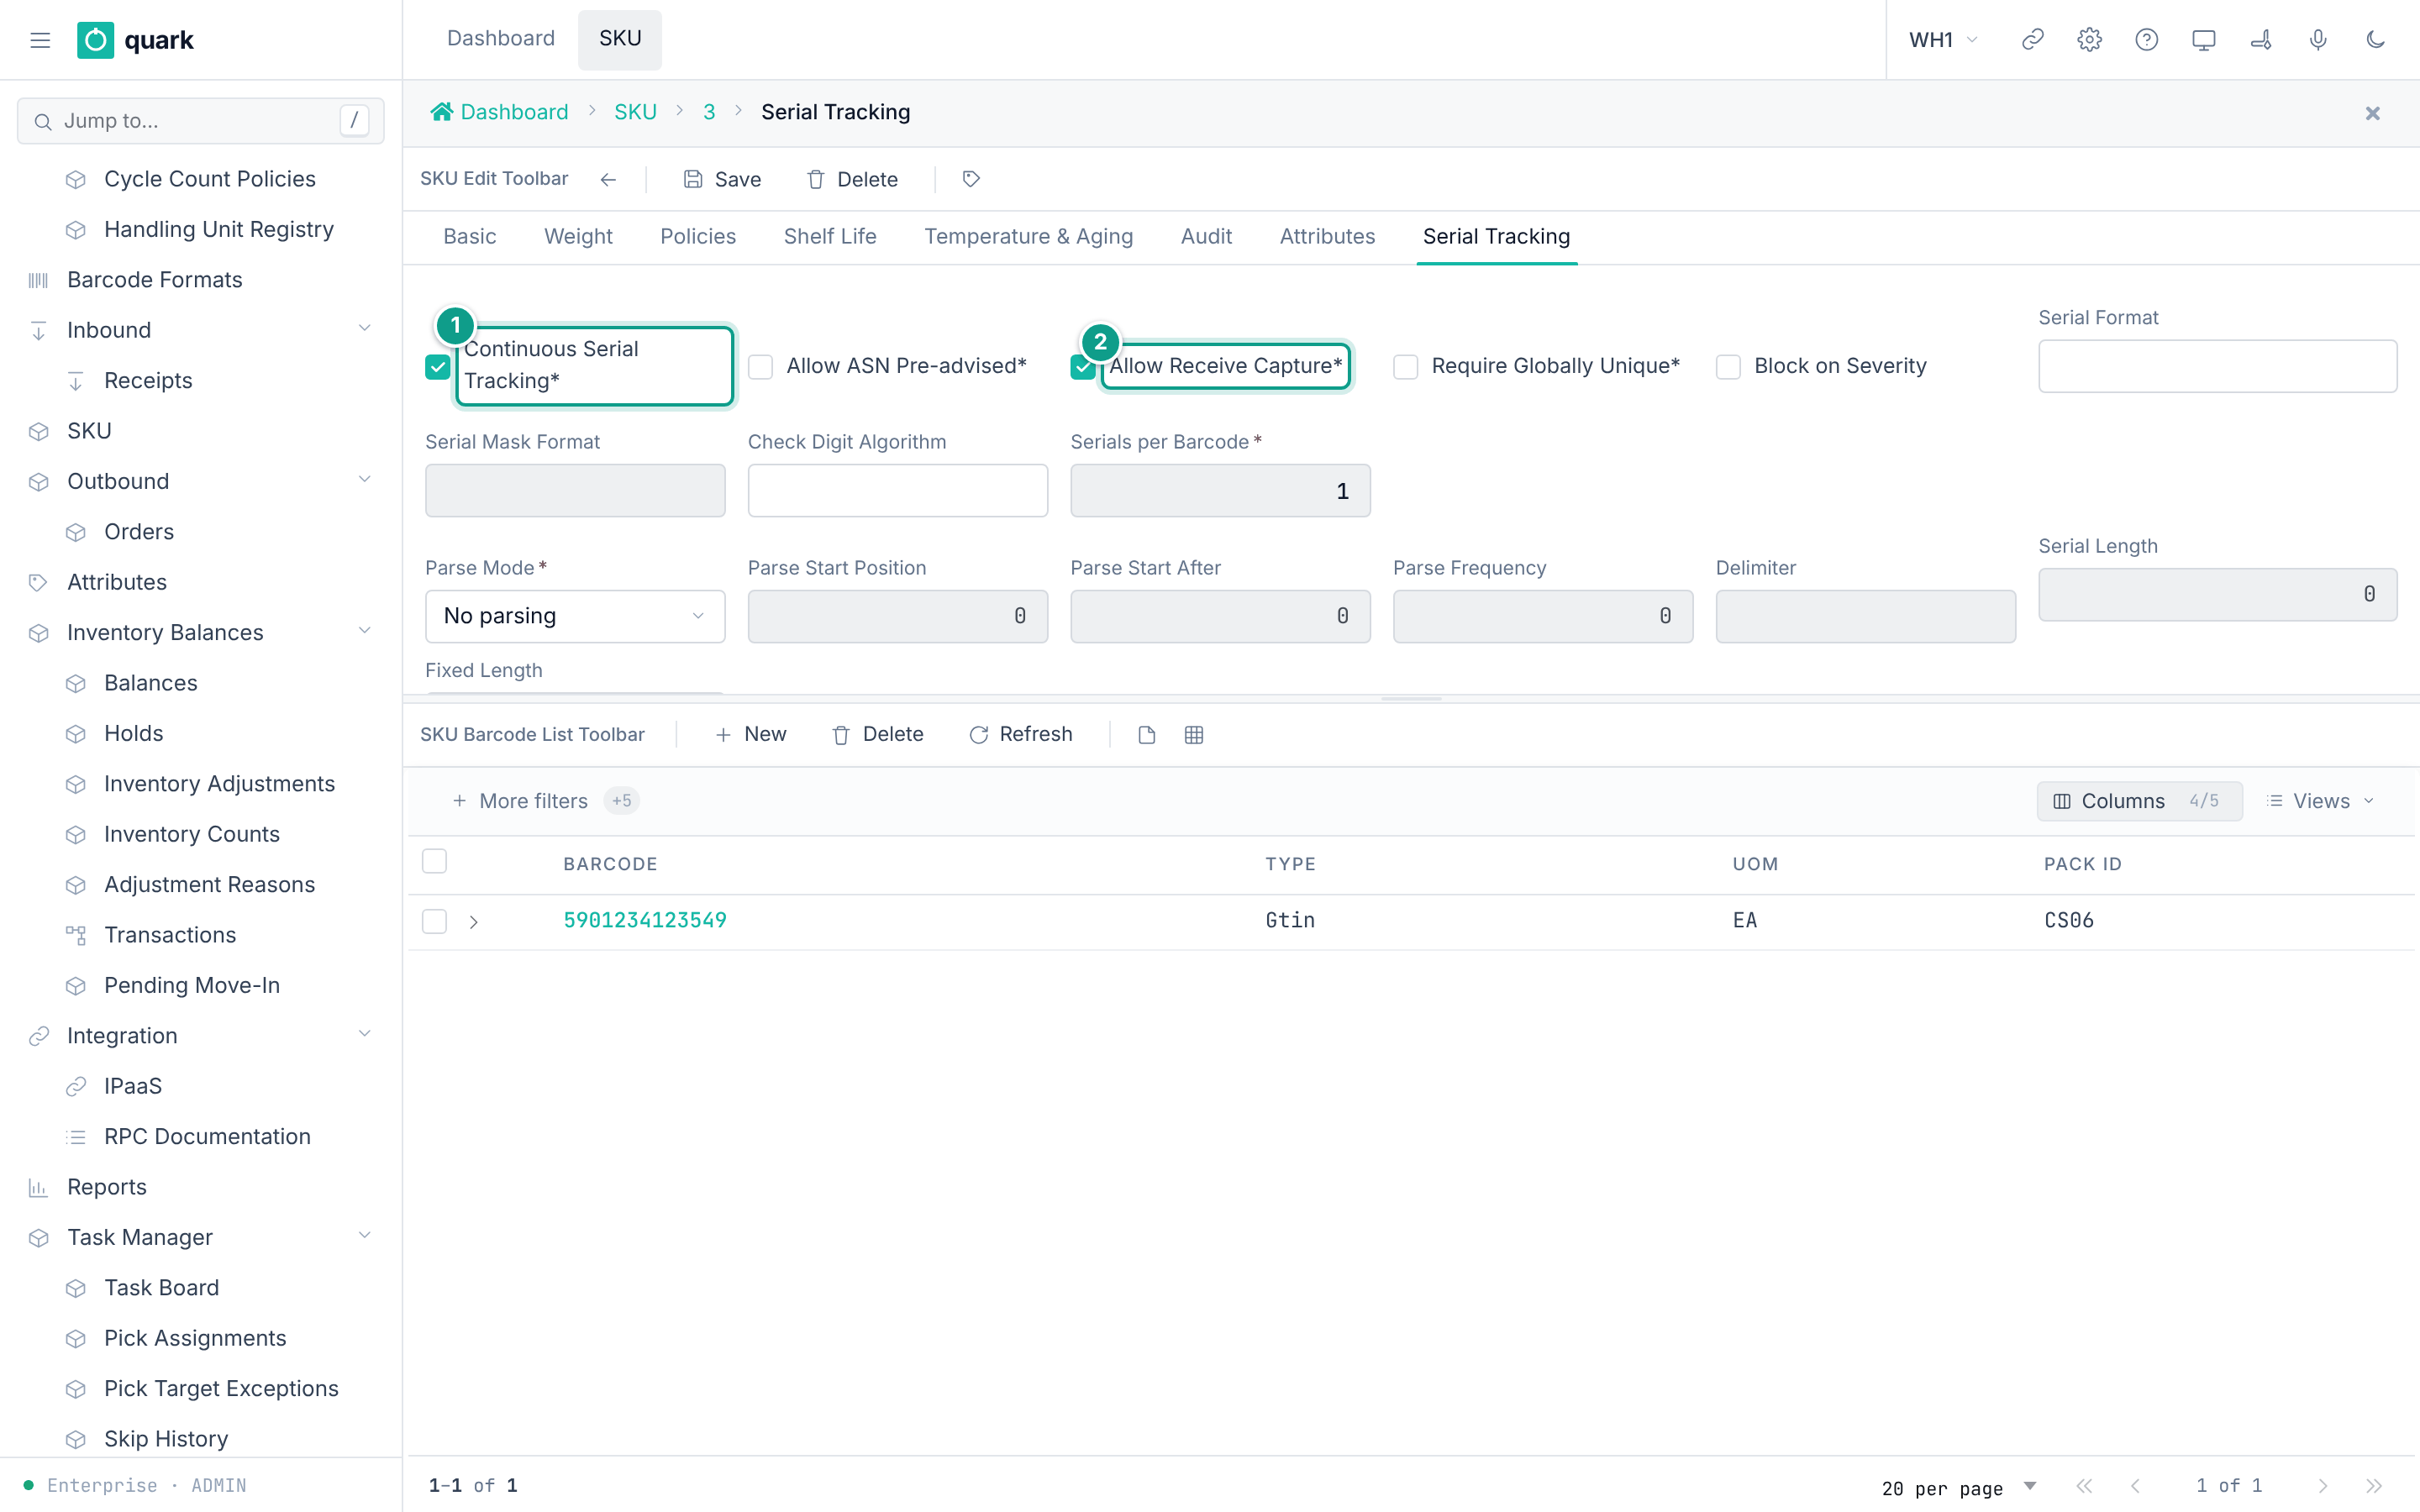Open 20 per page dropdown
This screenshot has width=2420, height=1512.
pos(1958,1487)
